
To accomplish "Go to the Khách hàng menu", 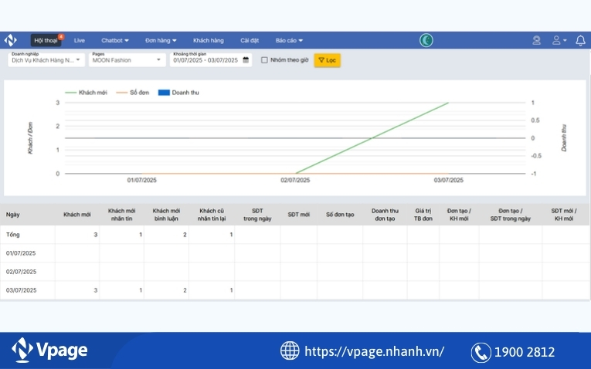I will 208,40.
